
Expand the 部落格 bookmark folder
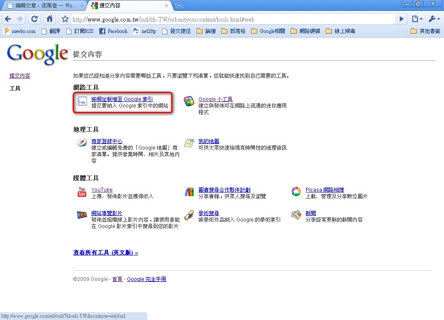point(233,31)
